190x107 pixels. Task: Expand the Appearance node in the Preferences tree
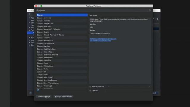29,18
